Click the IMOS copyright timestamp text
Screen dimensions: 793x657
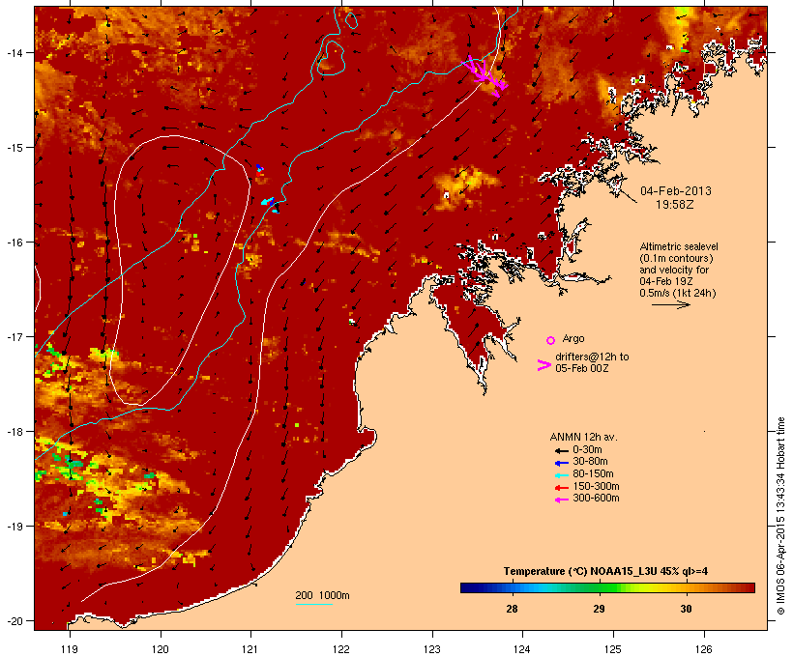coord(780,516)
